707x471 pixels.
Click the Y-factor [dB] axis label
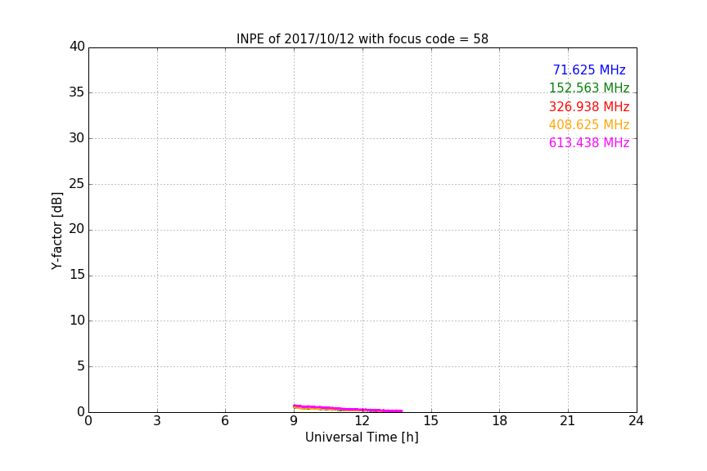(56, 231)
